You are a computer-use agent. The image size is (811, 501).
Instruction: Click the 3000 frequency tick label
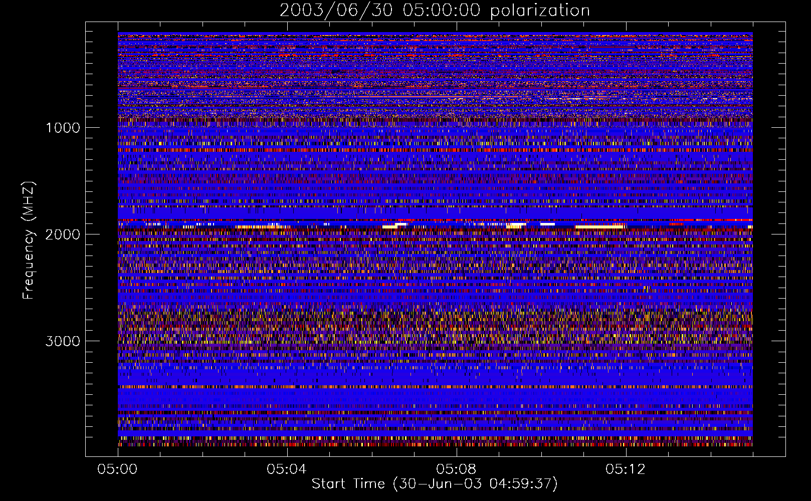(x=63, y=341)
